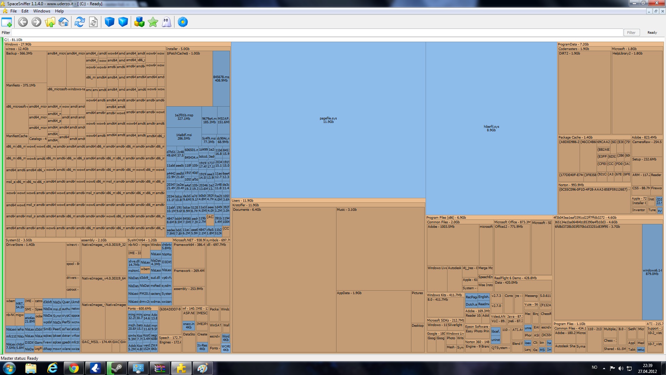The height and width of the screenshot is (375, 666).
Task: Focus the Filter text field
Action: click(x=317, y=33)
